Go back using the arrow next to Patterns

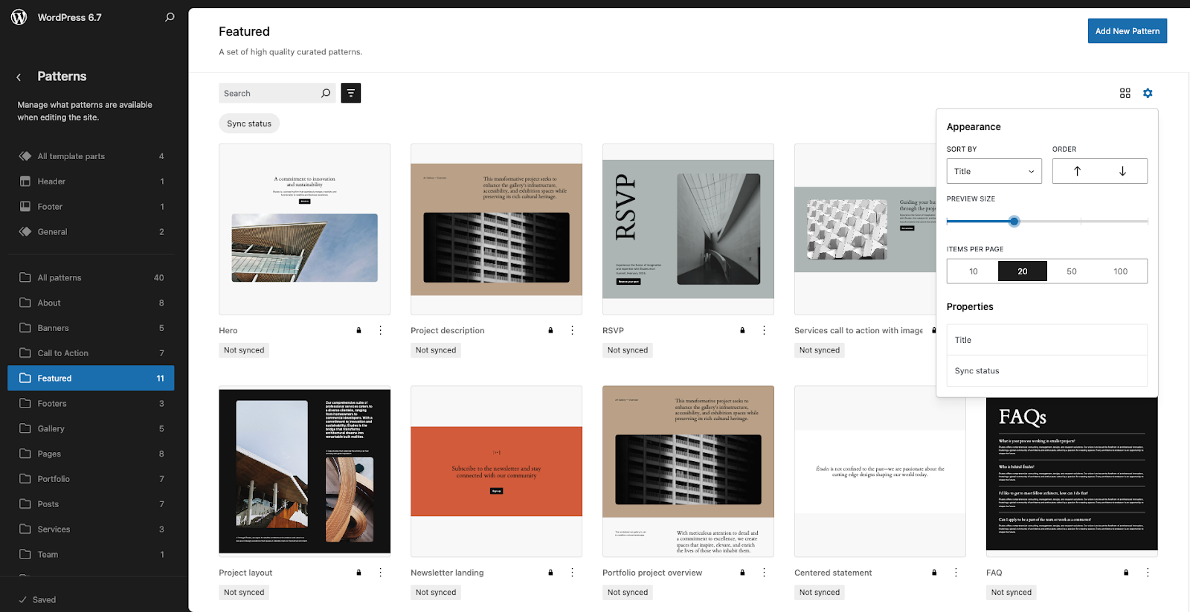coord(19,77)
